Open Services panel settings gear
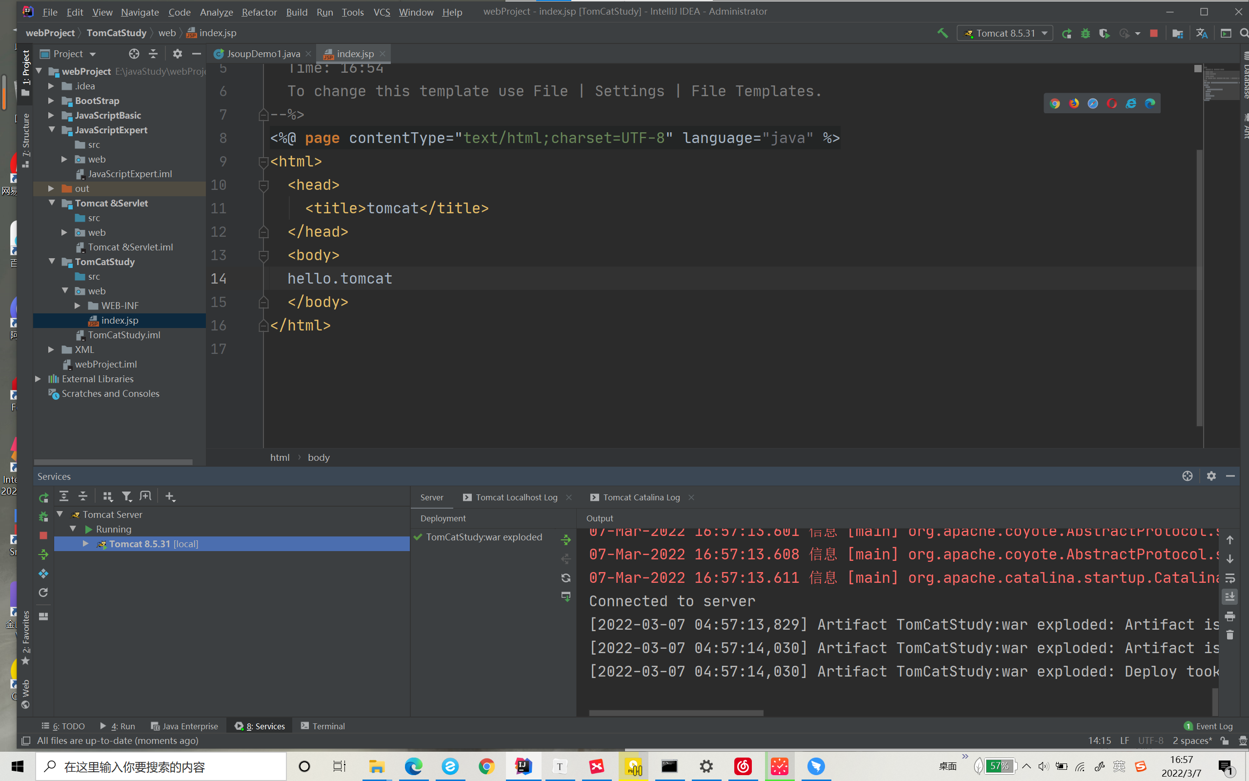 [1211, 476]
